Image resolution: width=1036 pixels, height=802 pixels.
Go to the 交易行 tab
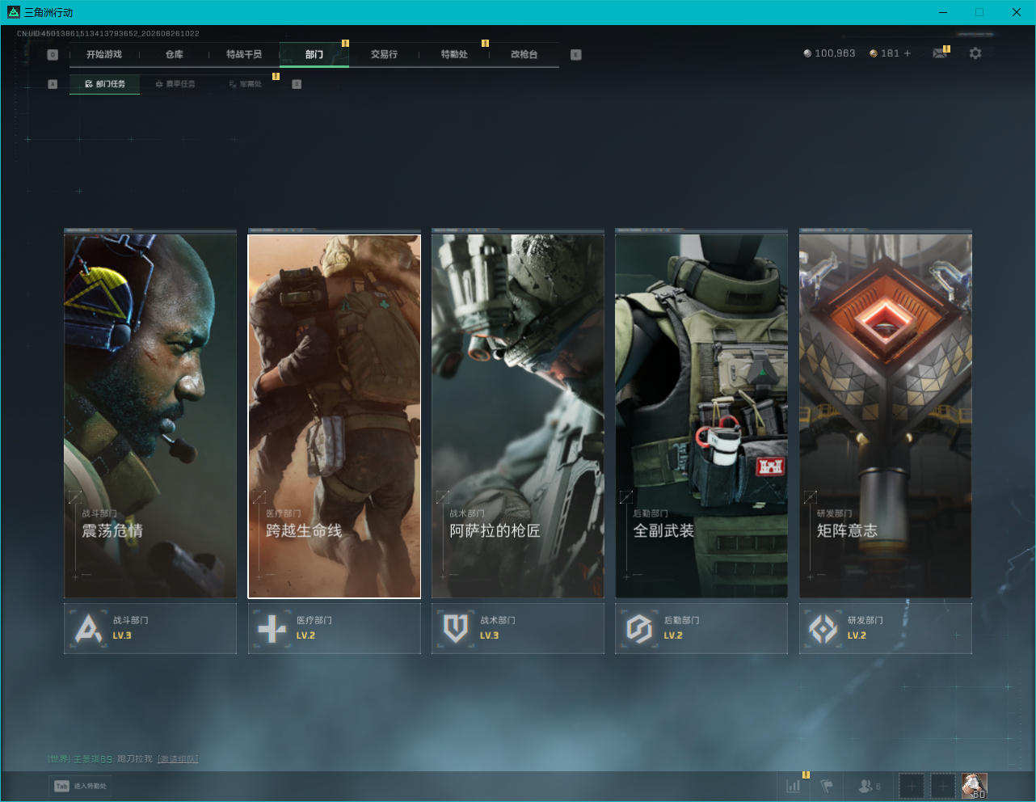coord(384,54)
